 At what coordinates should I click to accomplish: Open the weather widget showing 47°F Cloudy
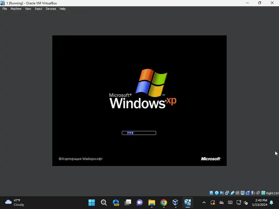coord(15,202)
